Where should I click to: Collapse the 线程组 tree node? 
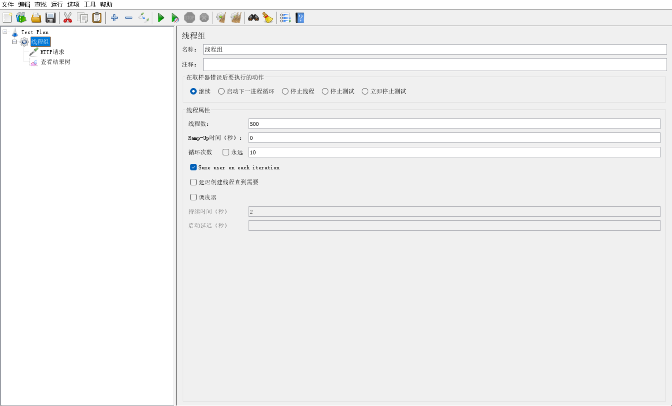pos(14,42)
